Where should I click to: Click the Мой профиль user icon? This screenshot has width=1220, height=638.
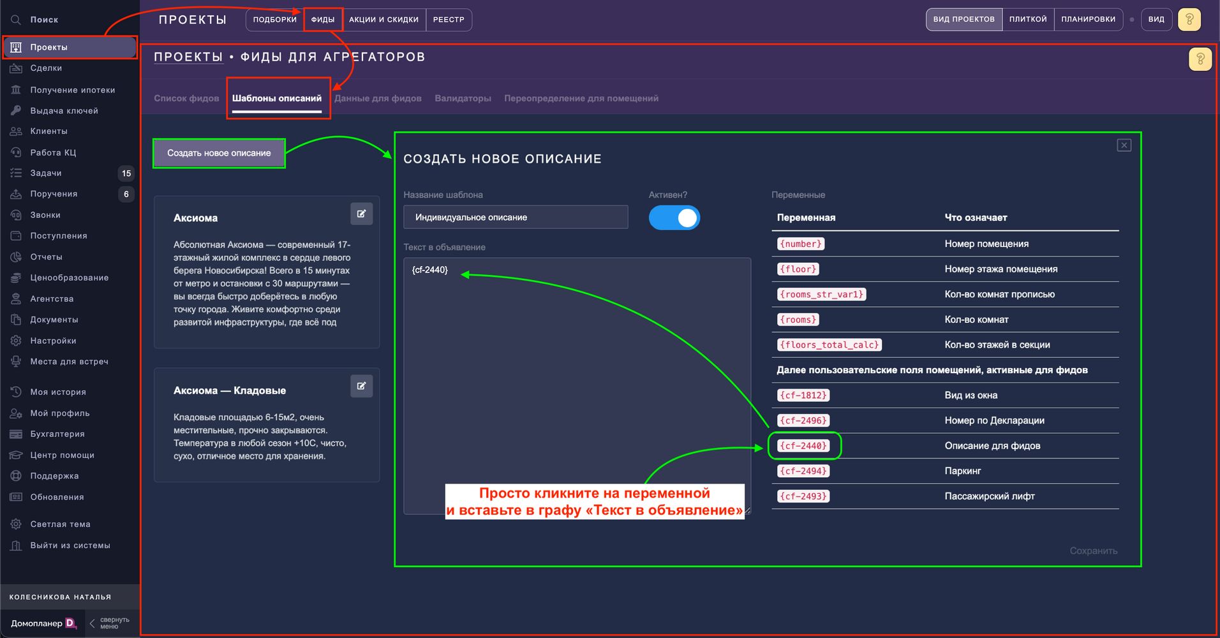pyautogui.click(x=16, y=413)
